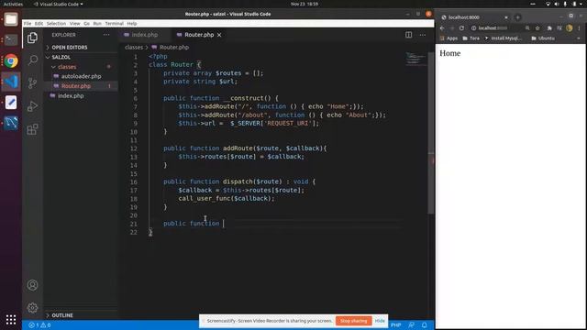
Task: Open the File menu
Action: pos(28,23)
